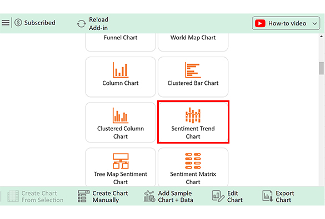Select the Sentiment Trend Chart icon
The height and width of the screenshot is (219, 325).
click(x=193, y=115)
